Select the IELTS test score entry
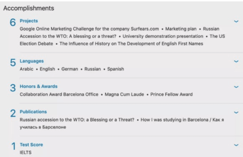The image size is (243, 157). coord(25,152)
